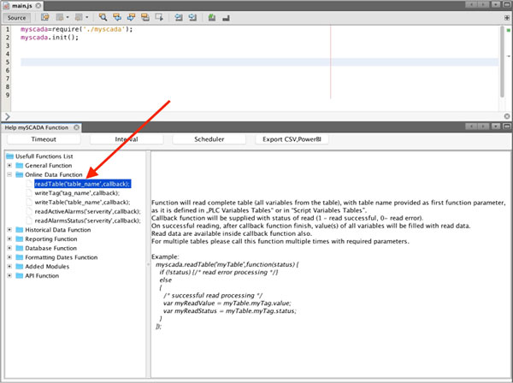This screenshot has width=513, height=383.
Task: Select readAlarmsStatus('serverity',callback); item
Action: coord(87,221)
